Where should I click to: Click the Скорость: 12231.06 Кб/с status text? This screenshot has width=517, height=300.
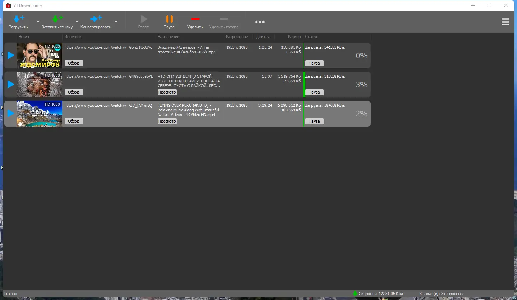pos(381,294)
